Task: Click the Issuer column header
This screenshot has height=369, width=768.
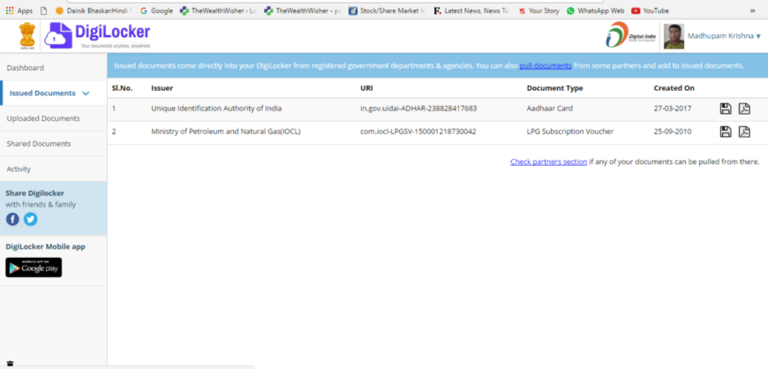Action: click(162, 88)
